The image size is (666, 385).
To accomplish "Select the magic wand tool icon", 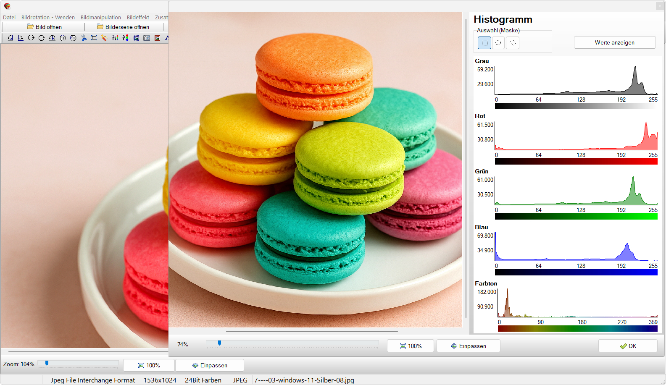I will tap(104, 38).
